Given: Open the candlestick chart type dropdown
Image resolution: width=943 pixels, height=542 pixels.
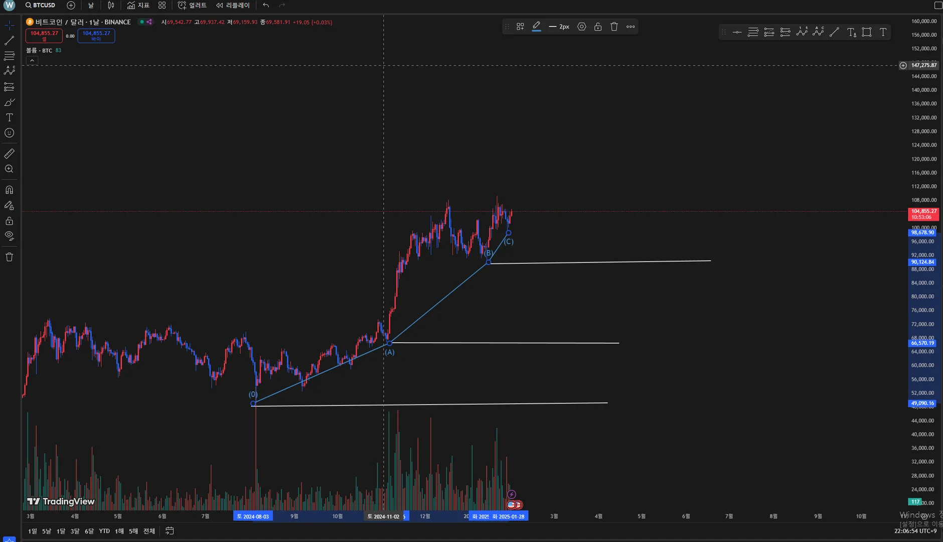Looking at the screenshot, I should [x=111, y=5].
